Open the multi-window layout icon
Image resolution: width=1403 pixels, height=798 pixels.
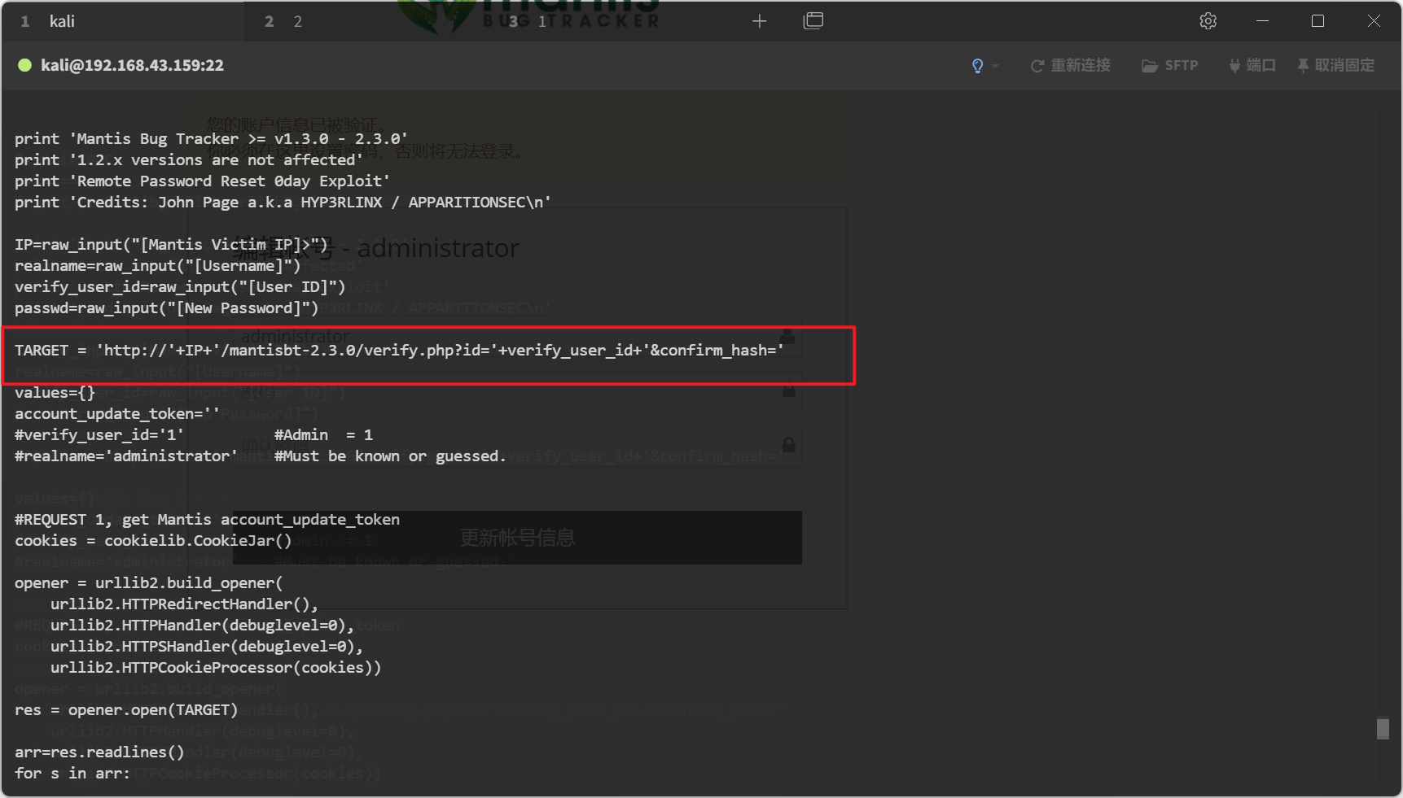813,21
